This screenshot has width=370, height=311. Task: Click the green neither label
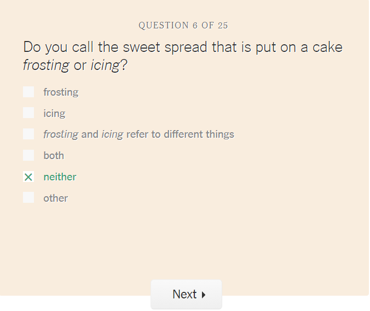[60, 177]
